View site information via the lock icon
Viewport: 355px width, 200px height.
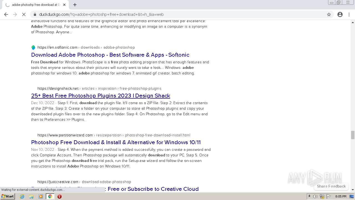click(35, 14)
